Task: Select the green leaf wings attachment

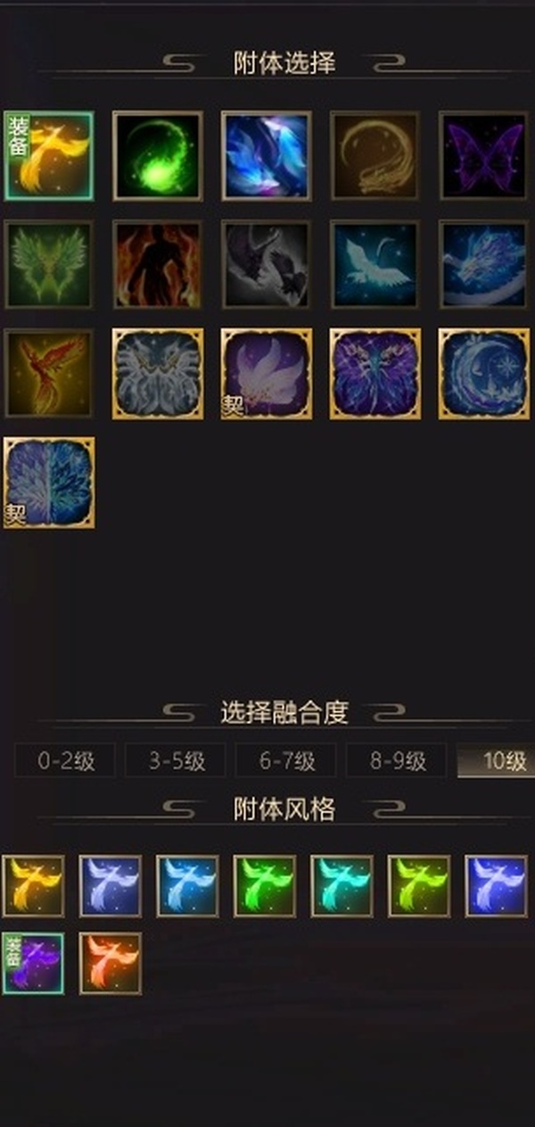Action: pyautogui.click(x=49, y=264)
